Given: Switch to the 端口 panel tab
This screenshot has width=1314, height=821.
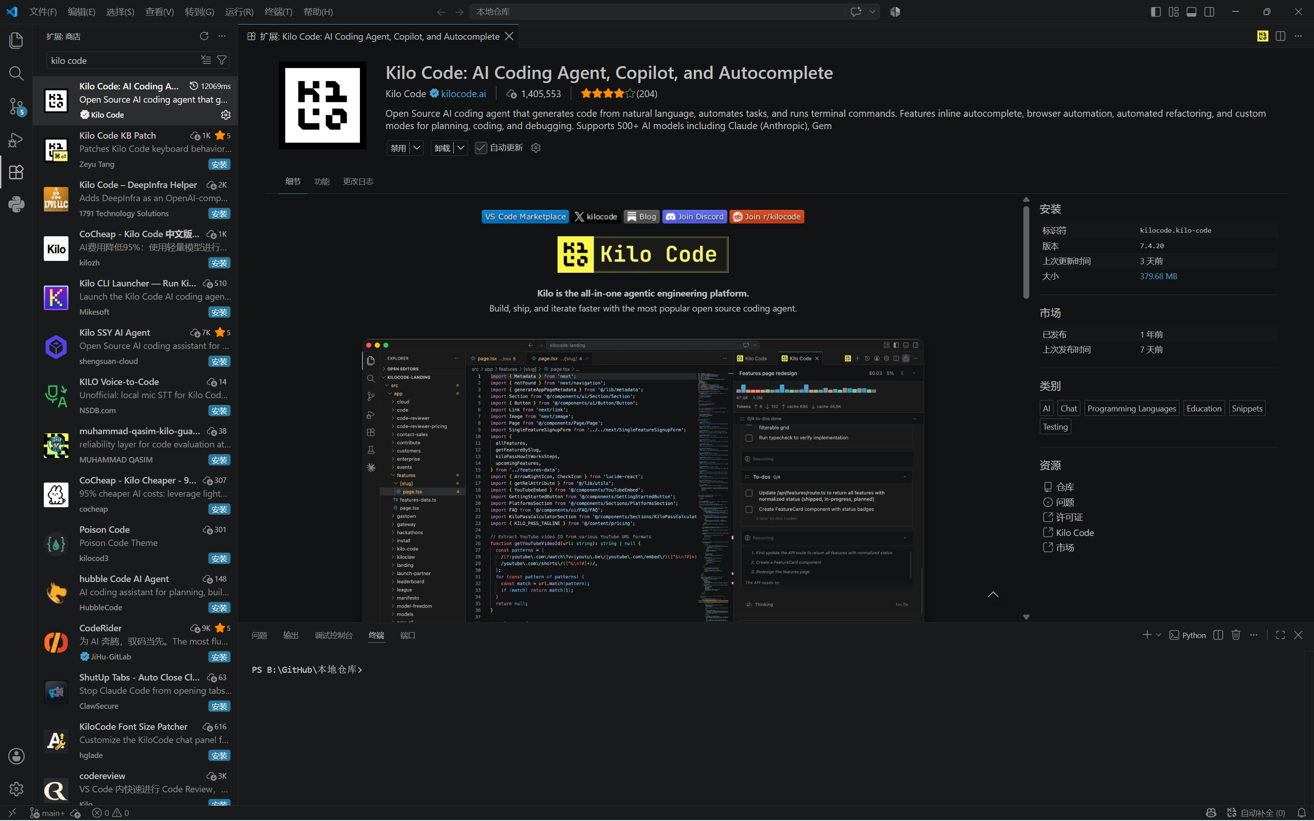Looking at the screenshot, I should pos(408,635).
